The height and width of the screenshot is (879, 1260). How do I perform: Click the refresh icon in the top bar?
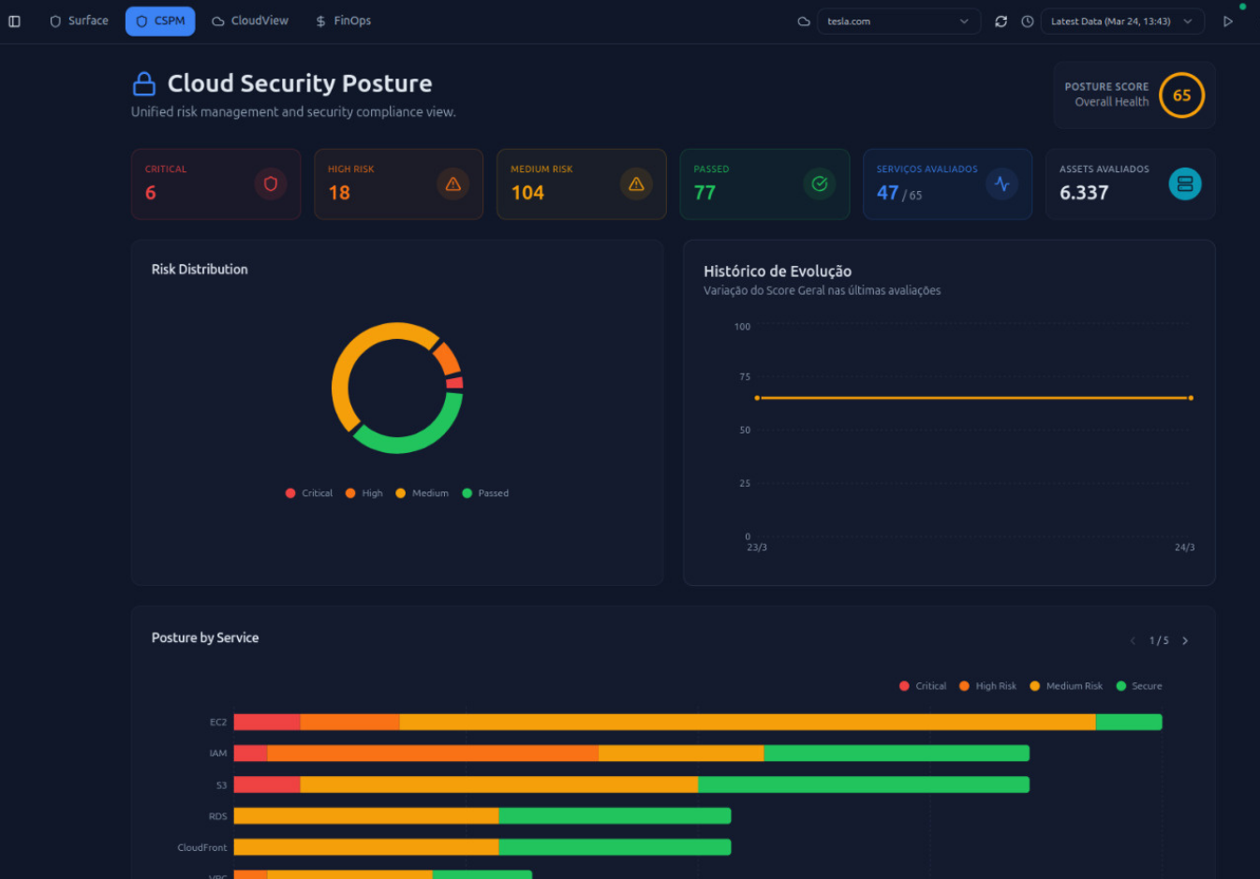coord(1001,21)
